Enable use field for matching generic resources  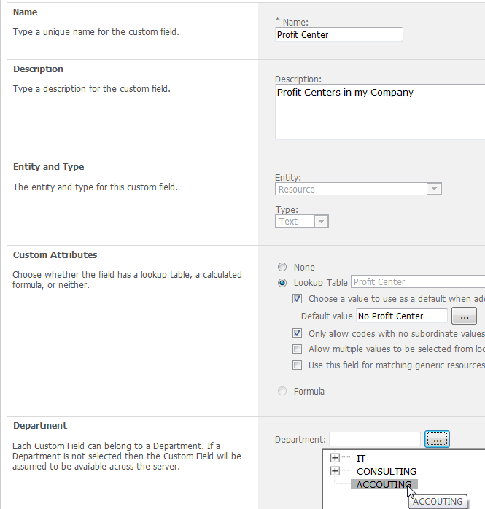tap(298, 365)
